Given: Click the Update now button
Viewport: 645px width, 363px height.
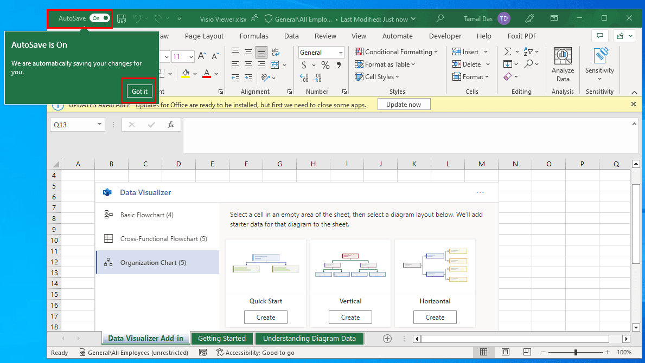Looking at the screenshot, I should pyautogui.click(x=404, y=104).
